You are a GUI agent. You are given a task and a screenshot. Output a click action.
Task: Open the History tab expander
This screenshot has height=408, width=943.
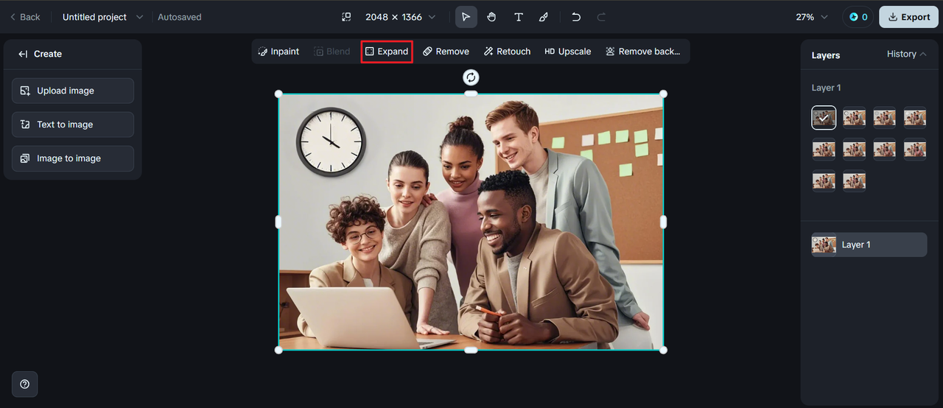[x=906, y=54]
